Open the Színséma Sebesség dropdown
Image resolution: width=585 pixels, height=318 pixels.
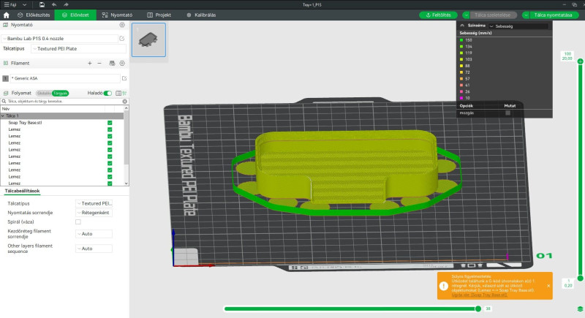pyautogui.click(x=518, y=26)
